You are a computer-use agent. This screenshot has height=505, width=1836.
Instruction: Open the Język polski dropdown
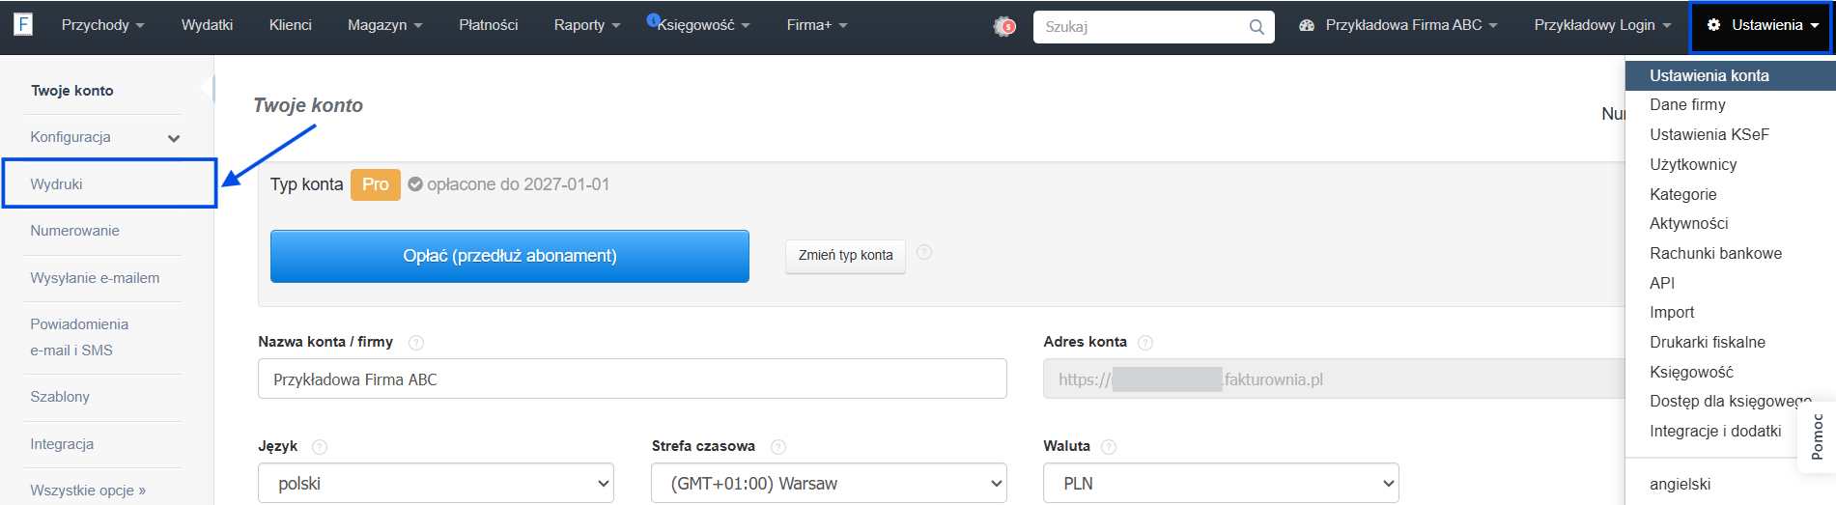click(x=436, y=483)
